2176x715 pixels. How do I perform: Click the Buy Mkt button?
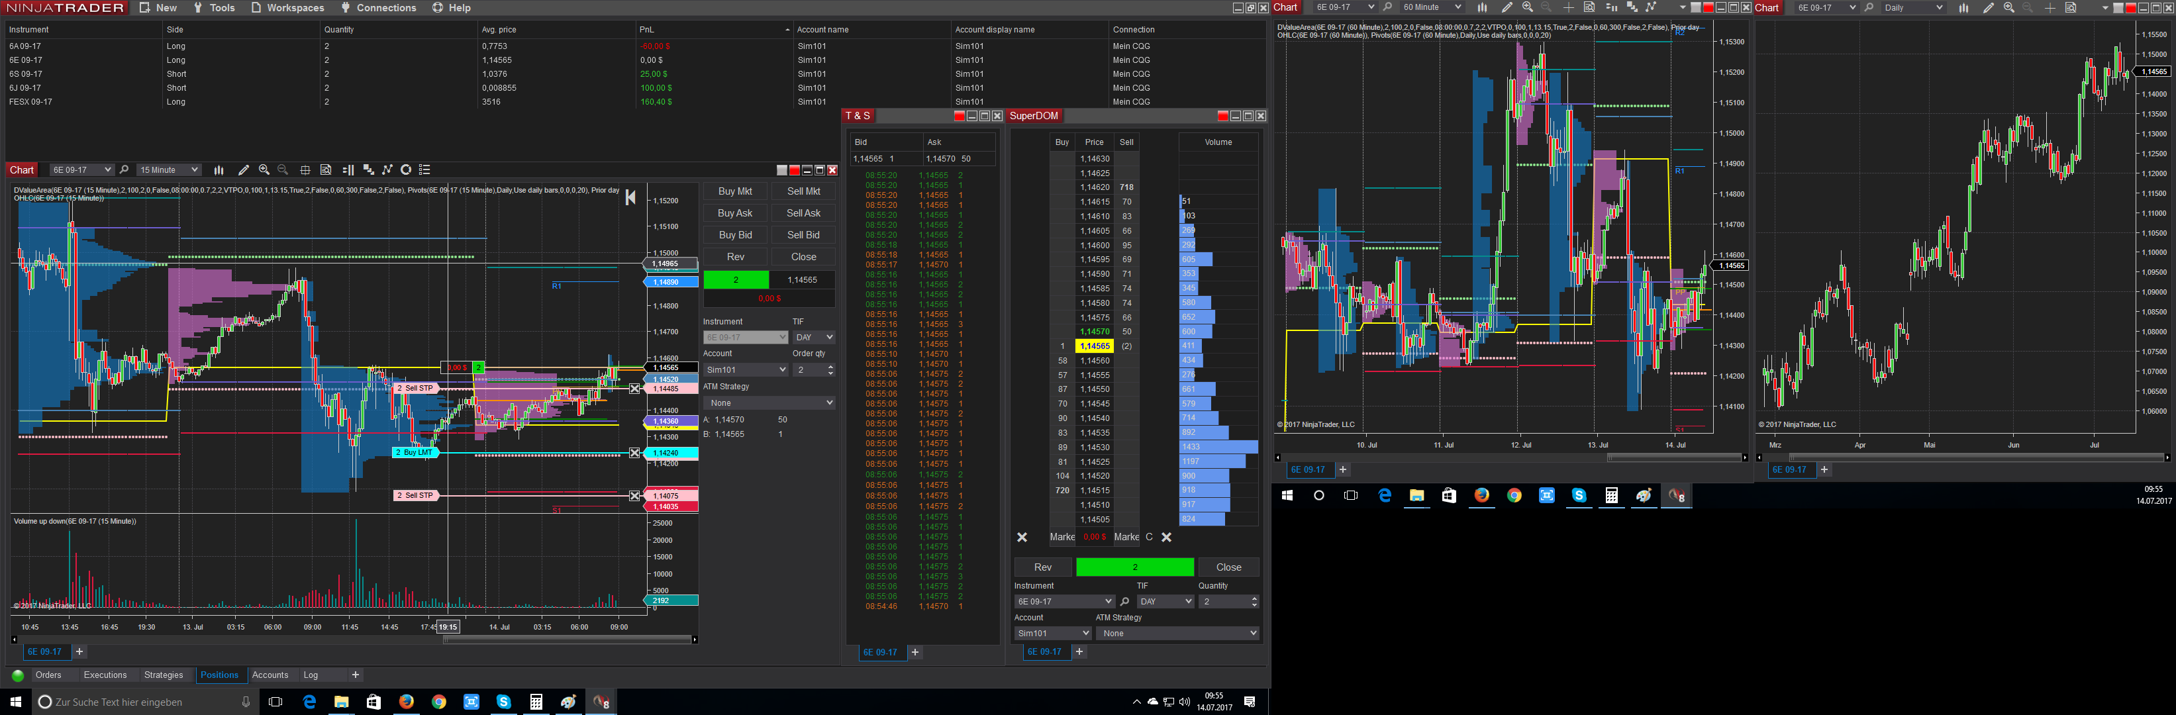tap(735, 191)
